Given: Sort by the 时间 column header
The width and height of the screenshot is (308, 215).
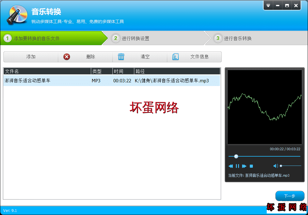Looking at the screenshot, I should point(124,71).
